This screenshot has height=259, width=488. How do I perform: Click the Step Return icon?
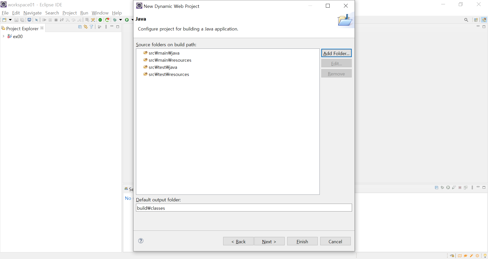80,20
